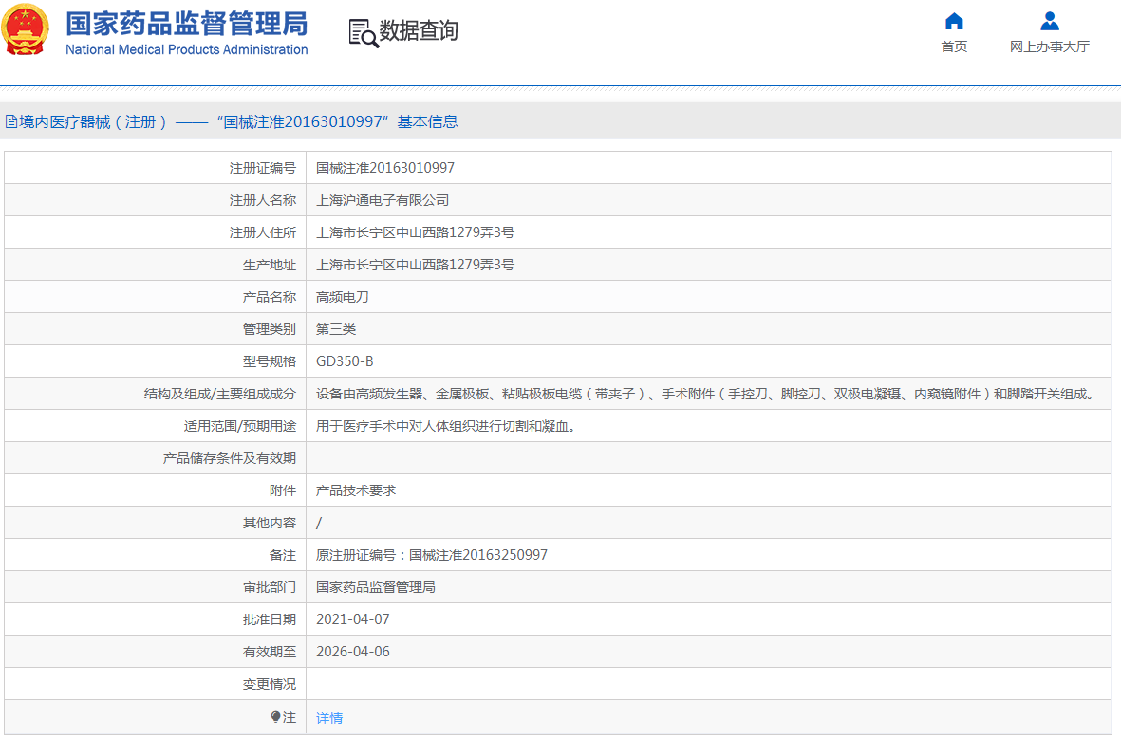1121x738 pixels.
Task: Click the slash value in 其他内容 row
Action: click(319, 523)
